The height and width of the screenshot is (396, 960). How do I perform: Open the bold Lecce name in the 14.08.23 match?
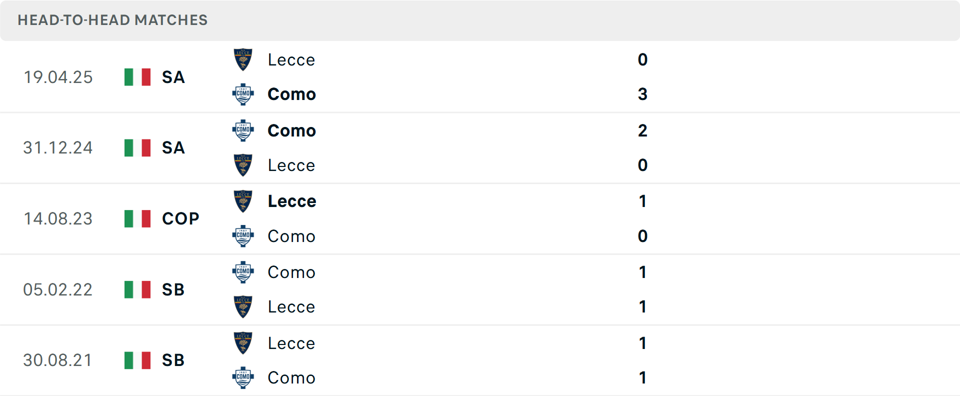pos(292,201)
